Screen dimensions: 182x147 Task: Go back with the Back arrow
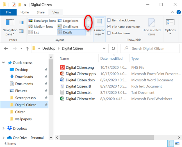pos(6,48)
